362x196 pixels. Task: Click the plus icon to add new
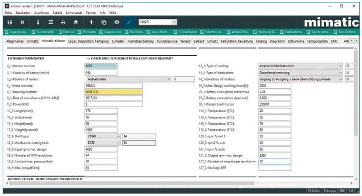pos(91,22)
